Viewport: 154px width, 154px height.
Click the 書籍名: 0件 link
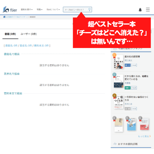(x=11, y=46)
